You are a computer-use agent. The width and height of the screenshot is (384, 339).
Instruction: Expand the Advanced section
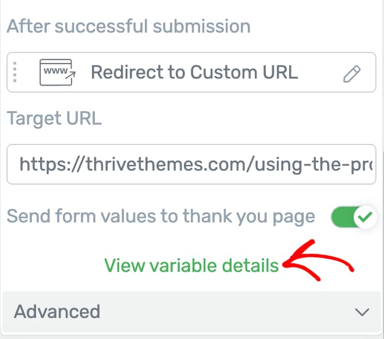(x=191, y=312)
